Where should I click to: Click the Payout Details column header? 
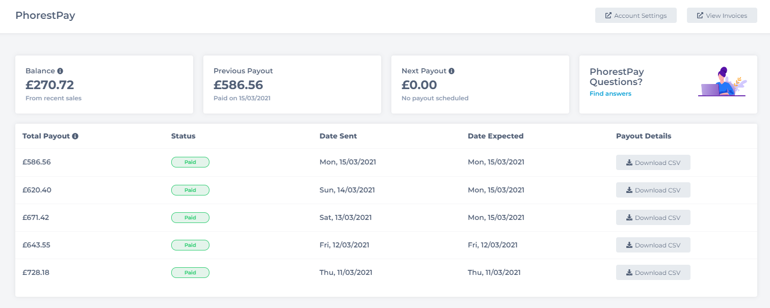644,136
